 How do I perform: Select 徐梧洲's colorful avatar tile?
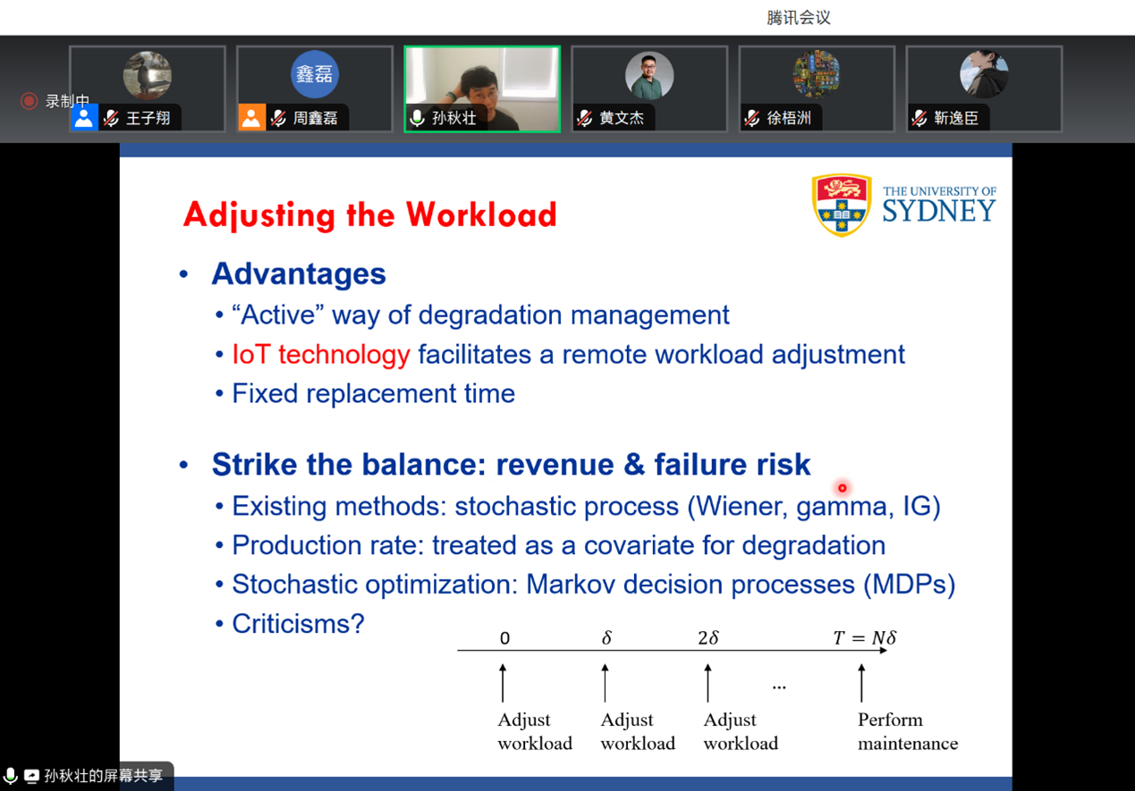pyautogui.click(x=817, y=76)
